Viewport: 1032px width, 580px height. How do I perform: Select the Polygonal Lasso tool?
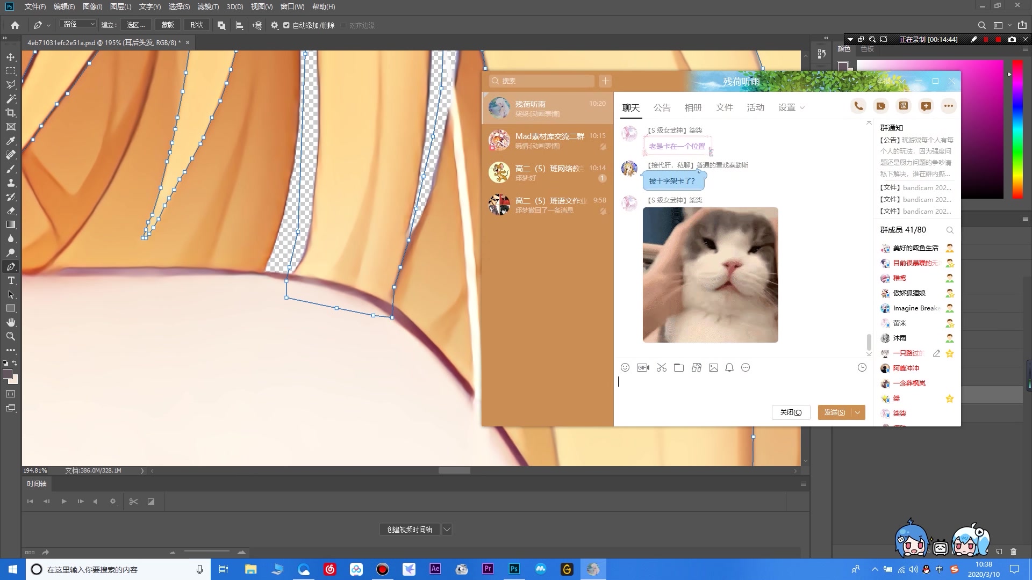pyautogui.click(x=11, y=85)
